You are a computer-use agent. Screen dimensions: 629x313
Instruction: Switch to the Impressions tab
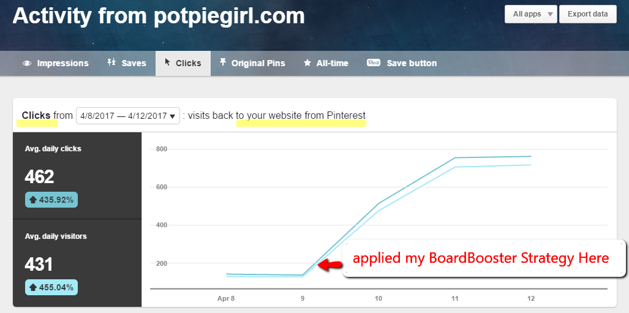point(56,64)
